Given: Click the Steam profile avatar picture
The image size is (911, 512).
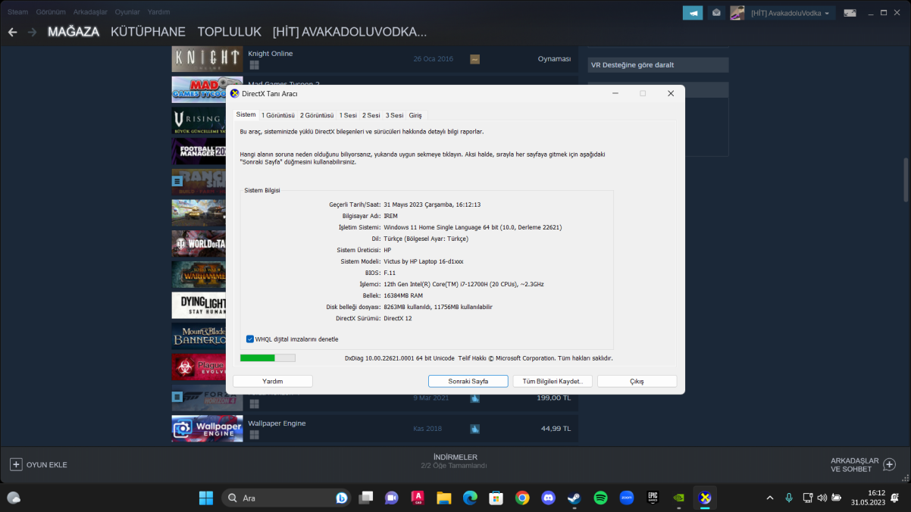Looking at the screenshot, I should 737,13.
